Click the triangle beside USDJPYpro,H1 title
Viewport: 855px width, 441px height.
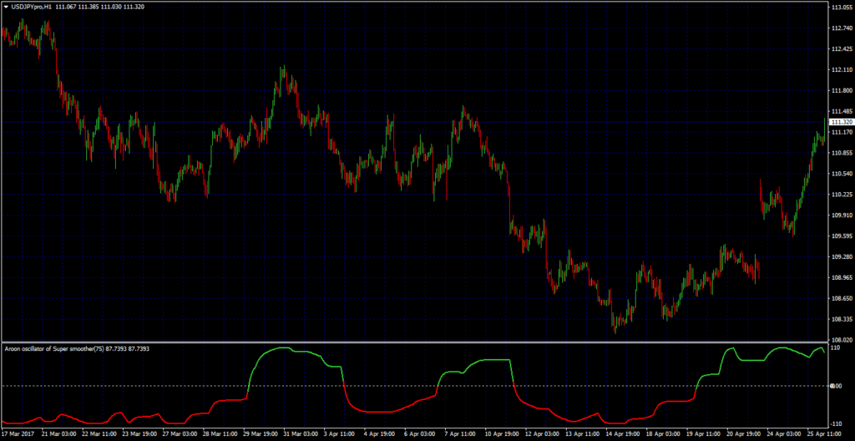point(5,8)
